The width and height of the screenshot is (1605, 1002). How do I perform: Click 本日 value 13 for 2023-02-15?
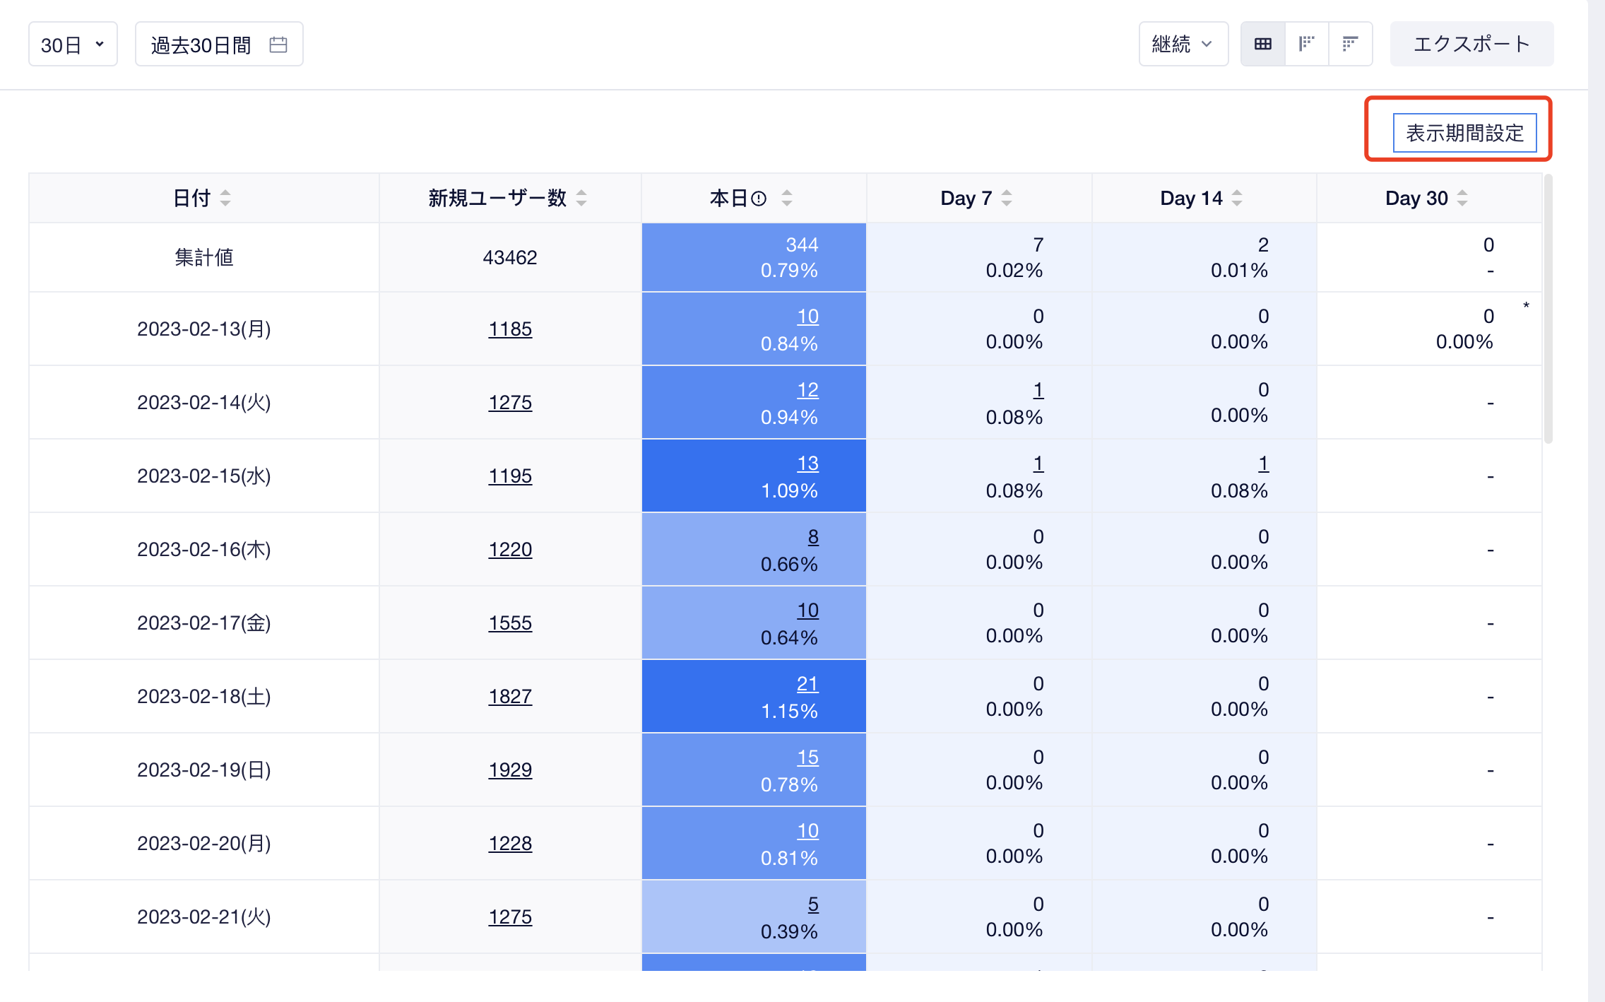pos(807,463)
